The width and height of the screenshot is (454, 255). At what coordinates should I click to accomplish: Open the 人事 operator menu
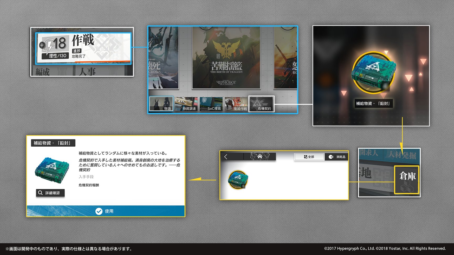point(87,71)
